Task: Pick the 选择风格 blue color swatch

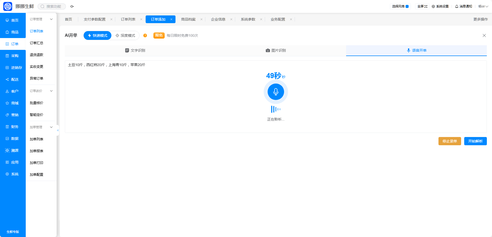Action: tap(407, 6)
